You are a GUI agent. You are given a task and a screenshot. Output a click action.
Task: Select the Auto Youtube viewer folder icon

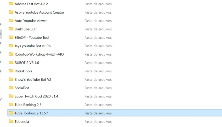coord(11,20)
